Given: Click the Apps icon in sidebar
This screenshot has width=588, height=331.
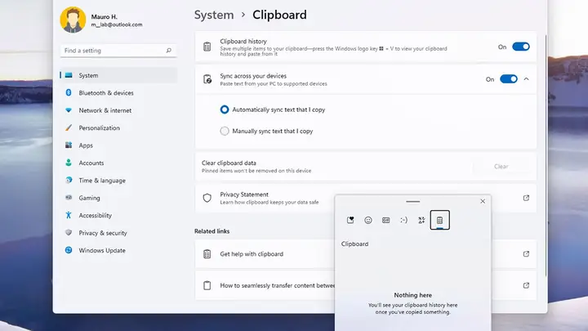Looking at the screenshot, I should pos(69,145).
